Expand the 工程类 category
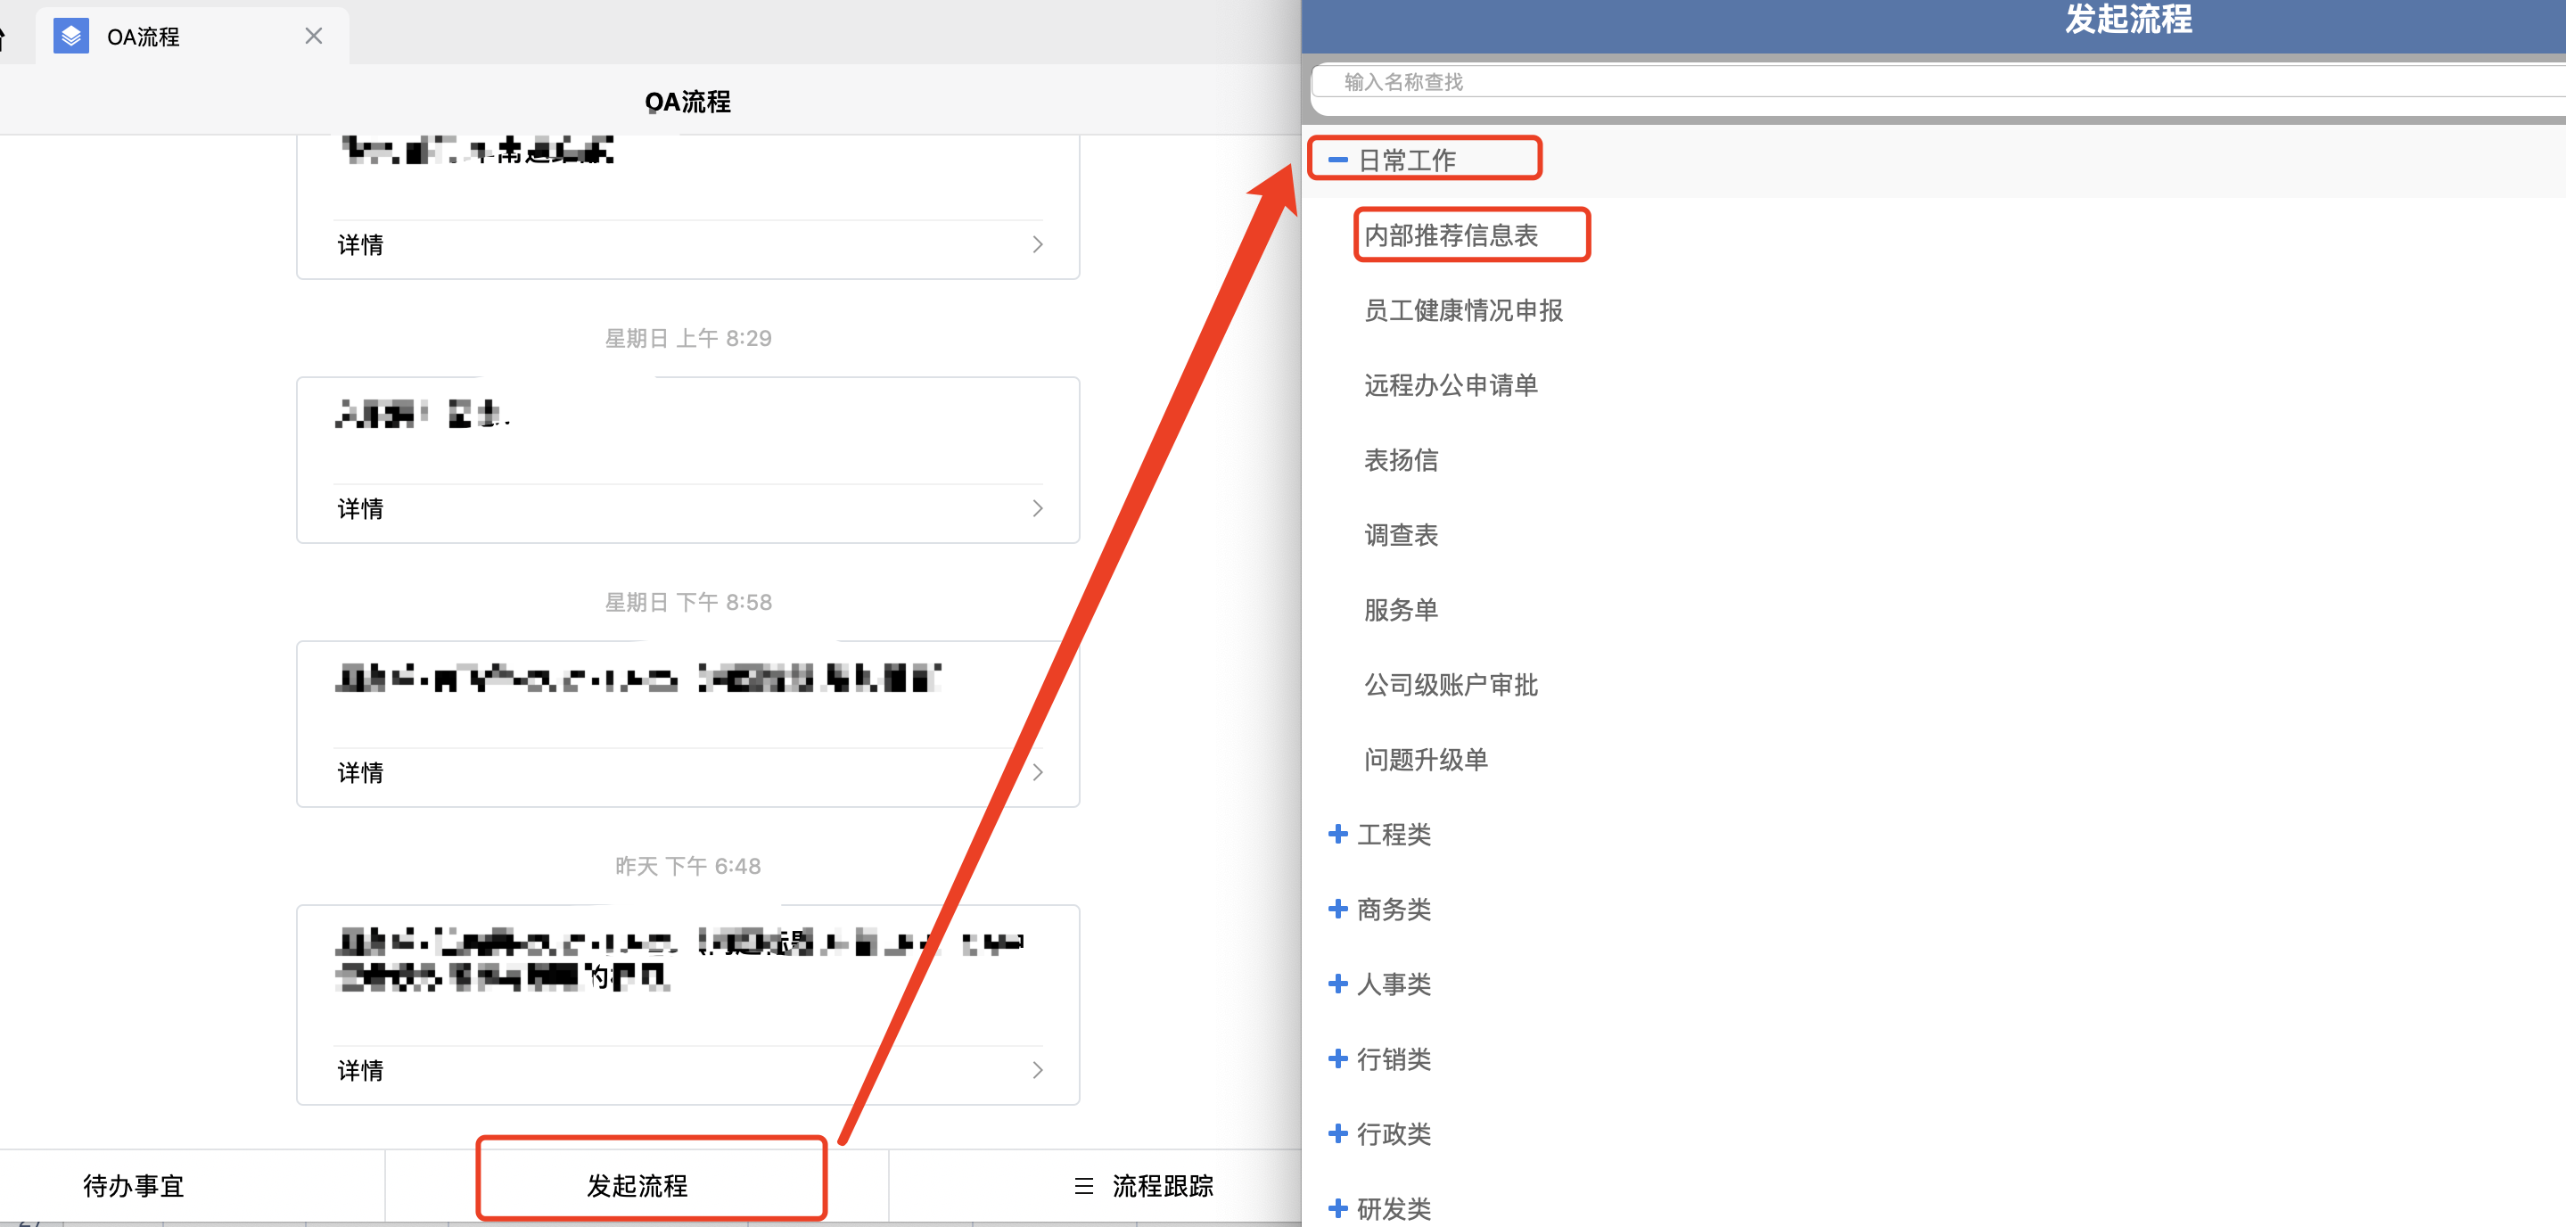Image resolution: width=2566 pixels, height=1227 pixels. coord(1337,834)
